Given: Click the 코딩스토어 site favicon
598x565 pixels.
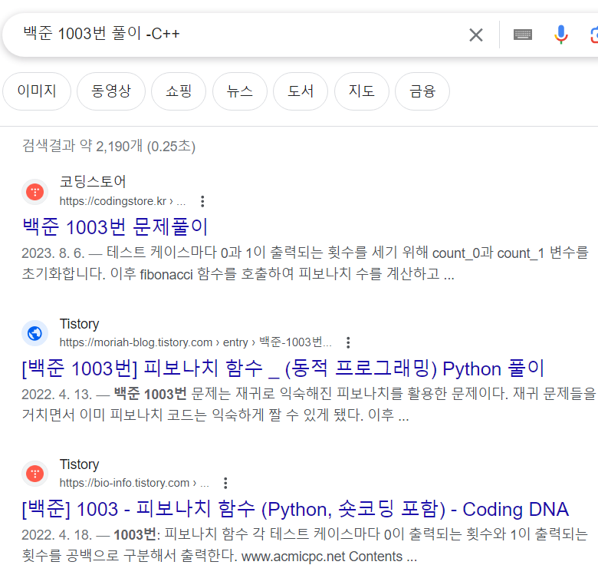Looking at the screenshot, I should (x=34, y=192).
